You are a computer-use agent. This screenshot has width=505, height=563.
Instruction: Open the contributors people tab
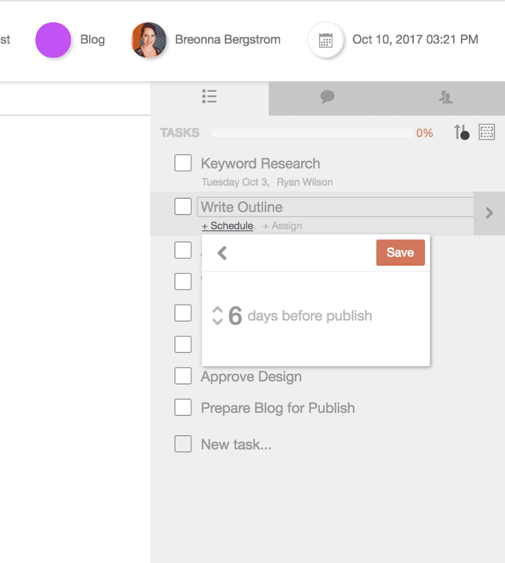pos(445,98)
